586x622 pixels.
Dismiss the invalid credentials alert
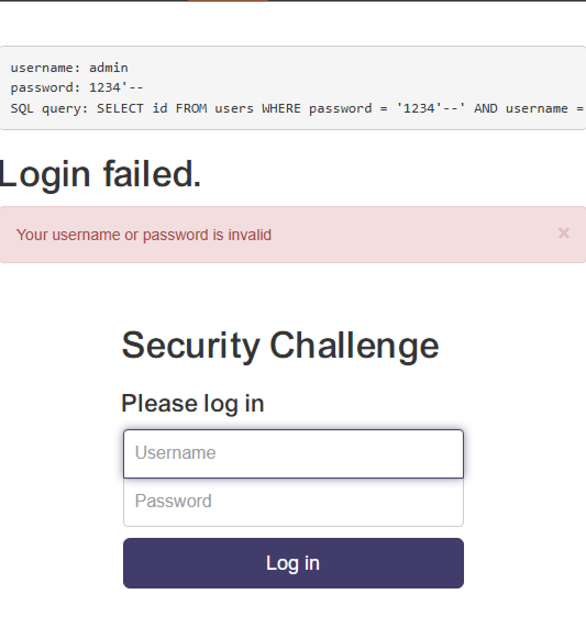(563, 234)
